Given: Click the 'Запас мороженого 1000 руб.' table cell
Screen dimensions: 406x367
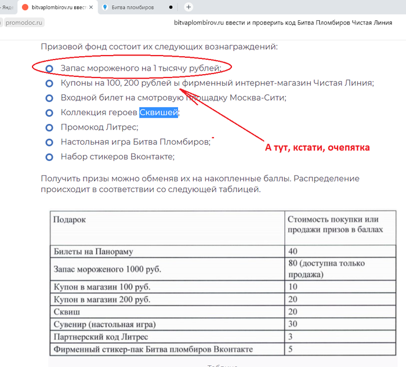Looking at the screenshot, I should click(167, 269).
